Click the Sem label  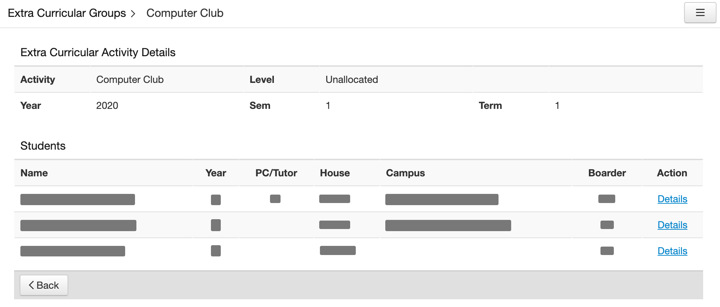coord(260,106)
